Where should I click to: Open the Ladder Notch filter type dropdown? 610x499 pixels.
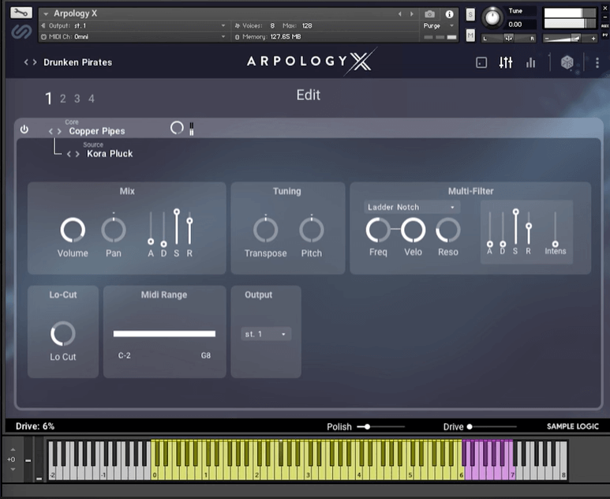pyautogui.click(x=411, y=207)
